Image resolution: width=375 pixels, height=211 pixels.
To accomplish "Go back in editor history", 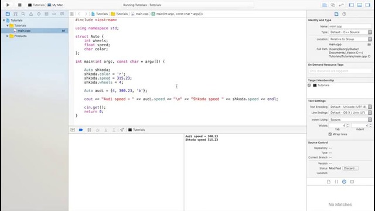I will (79, 14).
